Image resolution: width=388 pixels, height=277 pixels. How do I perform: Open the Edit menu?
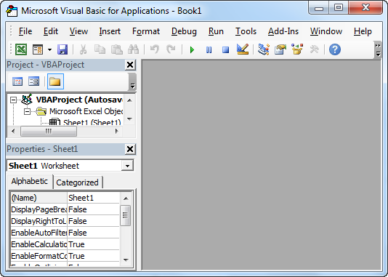51,31
